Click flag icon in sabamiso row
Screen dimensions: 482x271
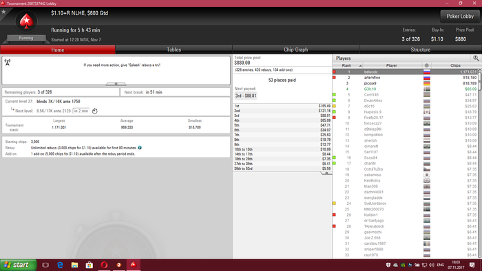427,175
